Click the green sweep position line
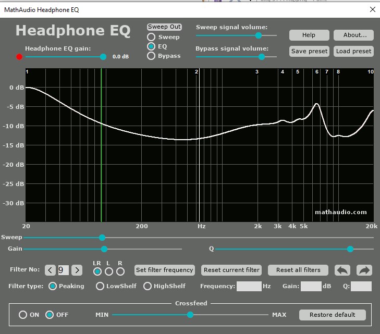 tap(101, 145)
